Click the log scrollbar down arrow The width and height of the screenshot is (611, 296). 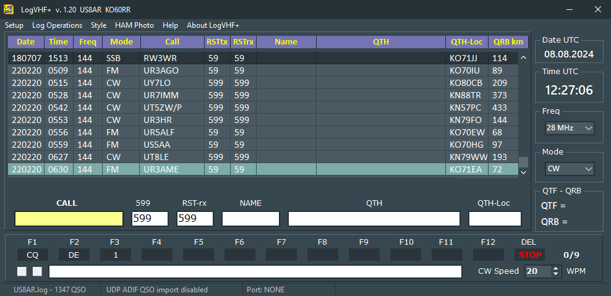pyautogui.click(x=523, y=172)
